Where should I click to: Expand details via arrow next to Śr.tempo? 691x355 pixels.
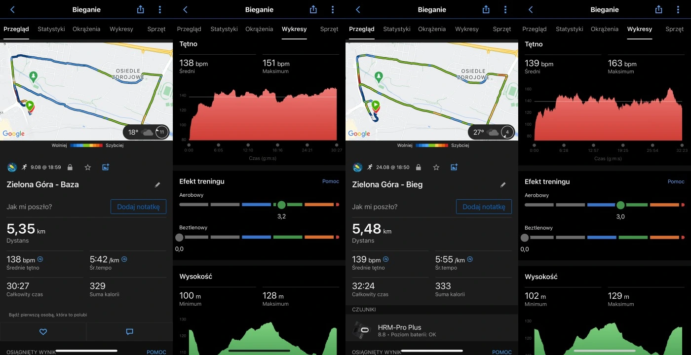[x=124, y=258]
